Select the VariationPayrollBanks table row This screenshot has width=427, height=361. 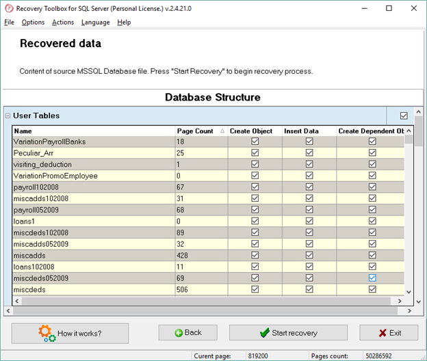[208, 142]
